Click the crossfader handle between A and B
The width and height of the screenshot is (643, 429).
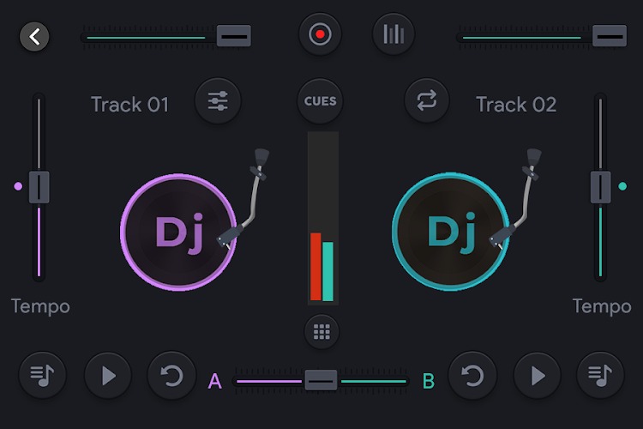coord(321,381)
